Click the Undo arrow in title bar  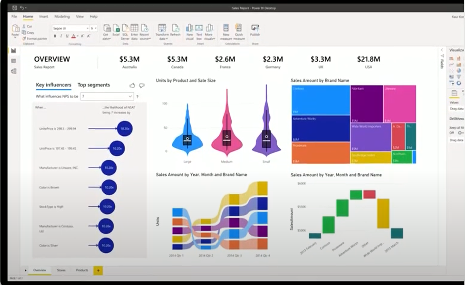22,8
